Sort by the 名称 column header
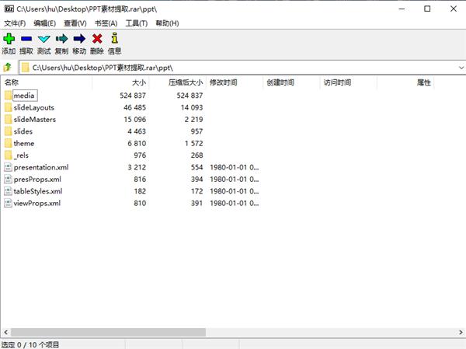 tap(12, 82)
